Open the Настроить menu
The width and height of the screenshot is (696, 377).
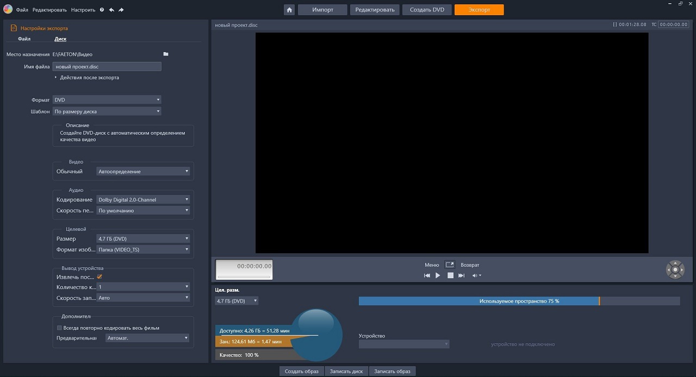[83, 10]
